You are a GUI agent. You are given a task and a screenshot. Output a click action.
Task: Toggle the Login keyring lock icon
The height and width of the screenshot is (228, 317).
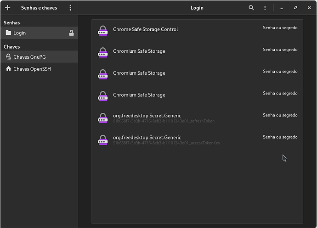tap(71, 33)
